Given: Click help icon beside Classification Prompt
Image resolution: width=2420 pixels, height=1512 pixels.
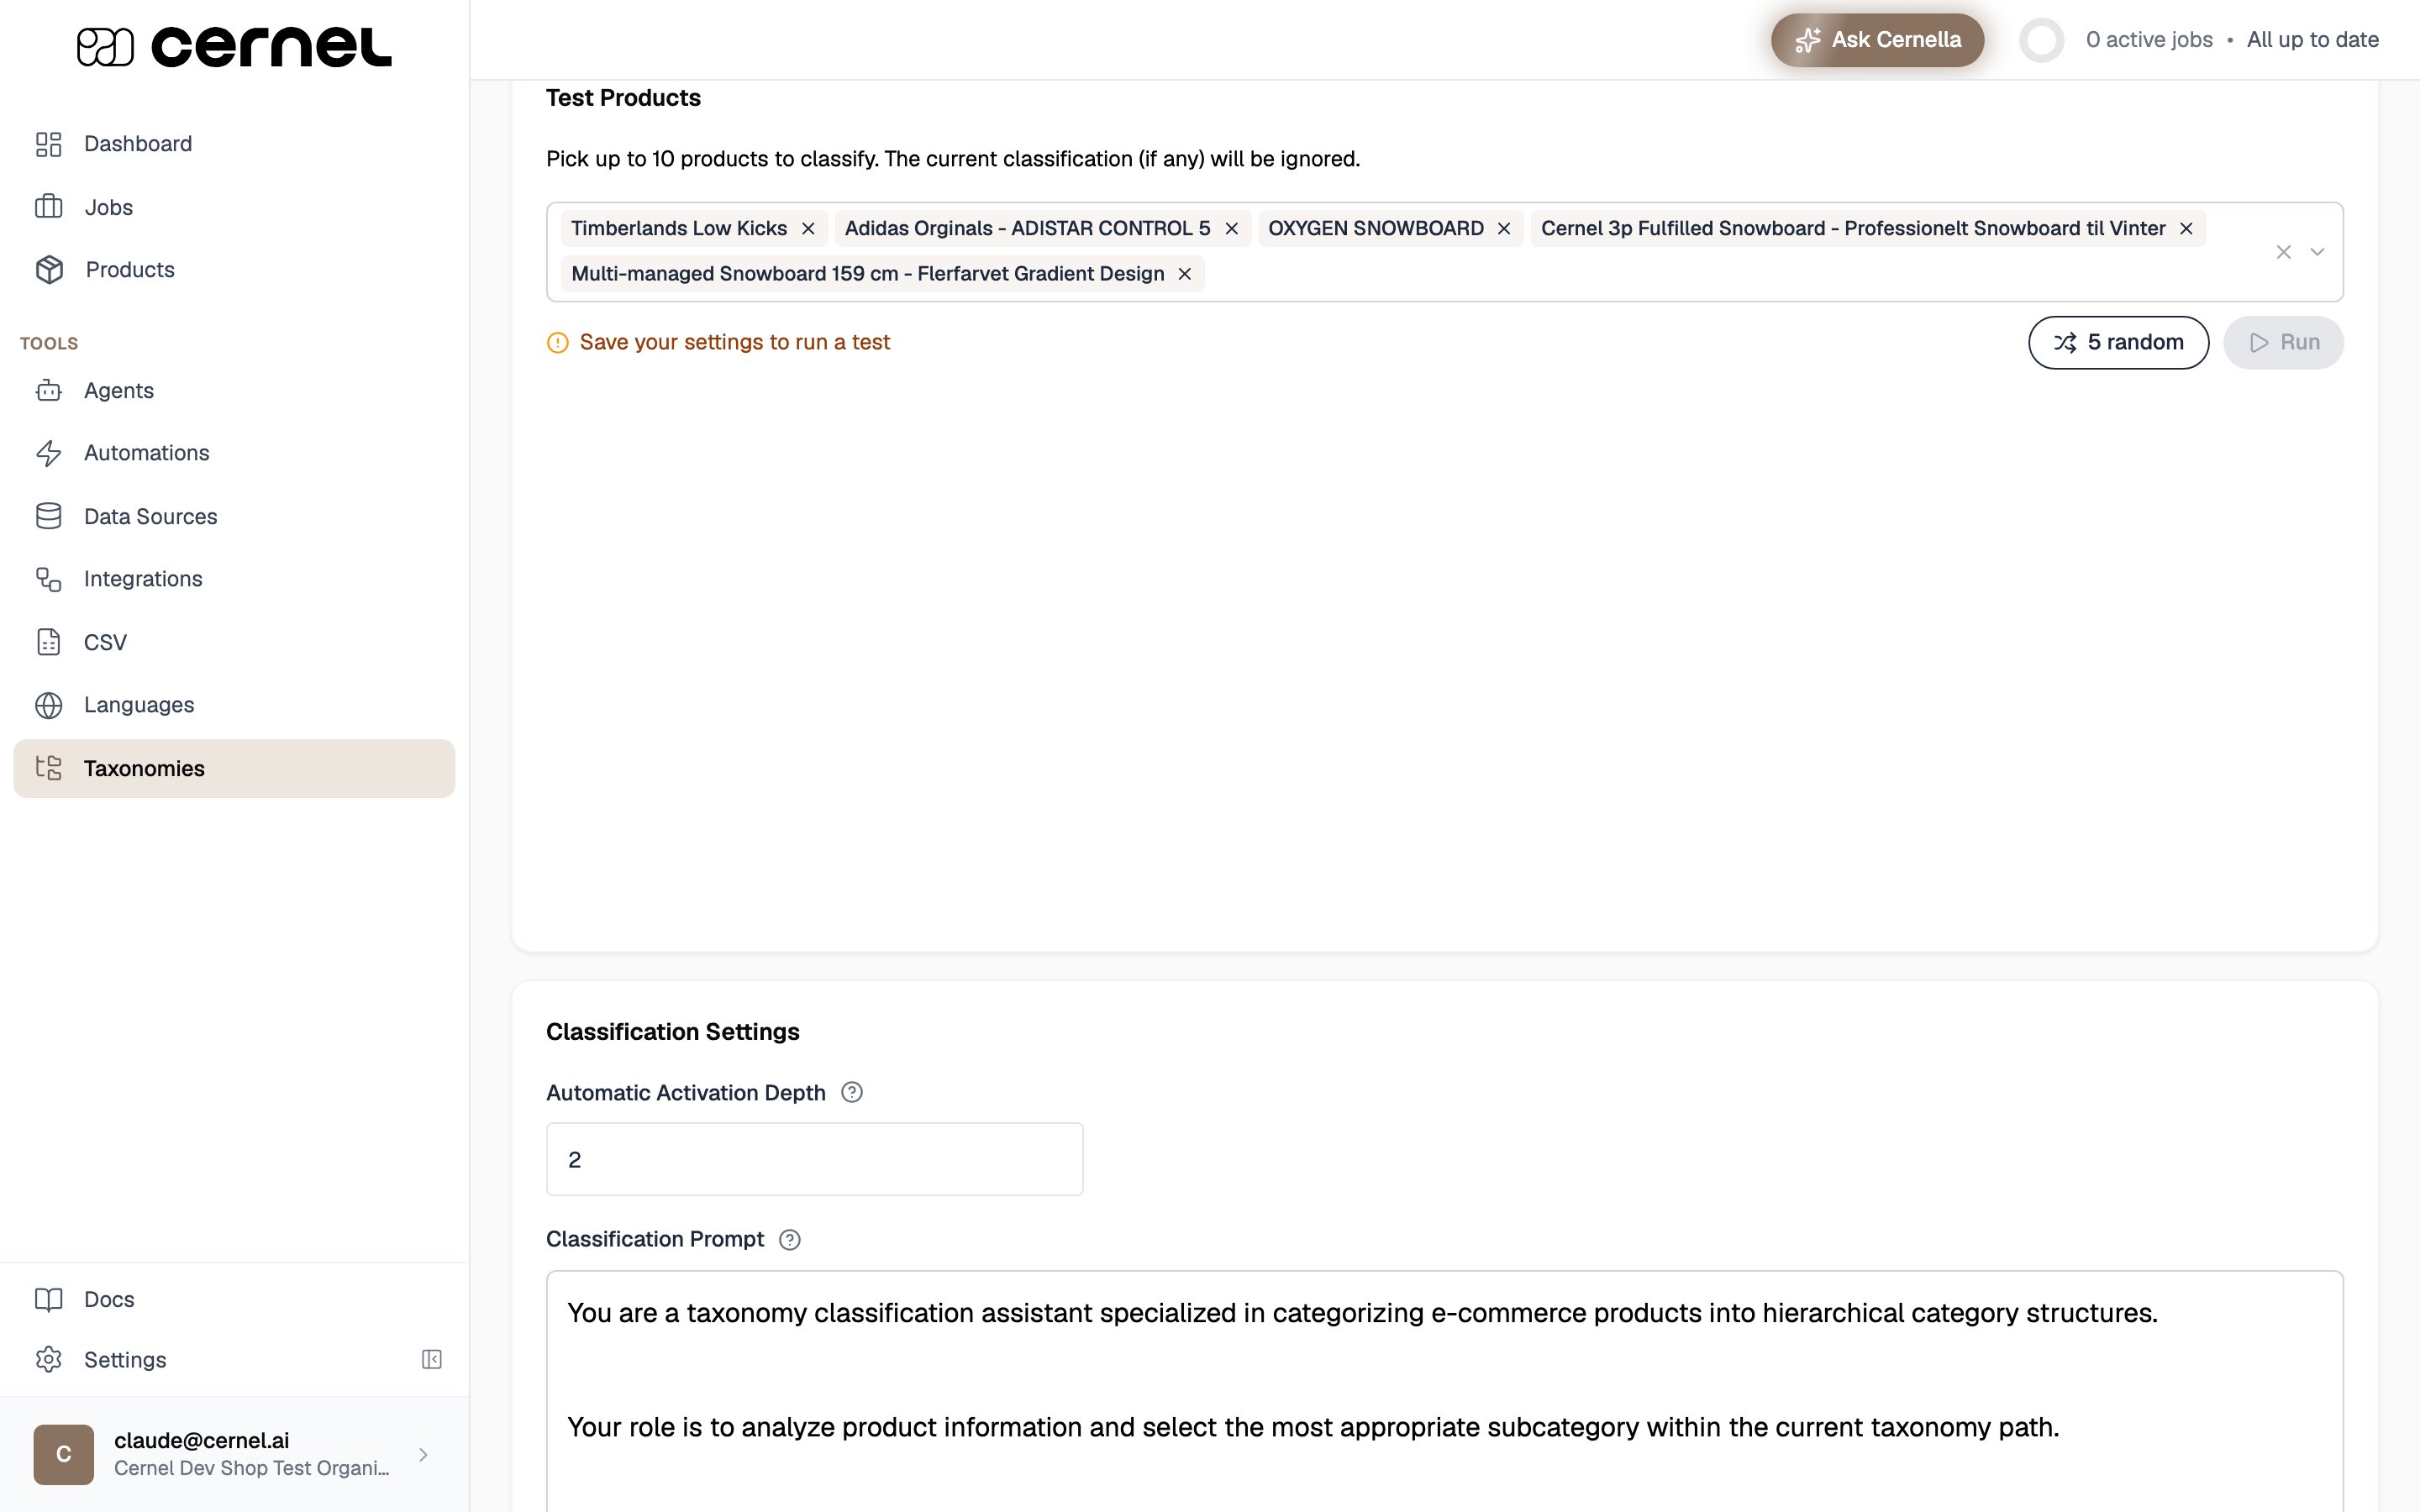Looking at the screenshot, I should coord(790,1240).
